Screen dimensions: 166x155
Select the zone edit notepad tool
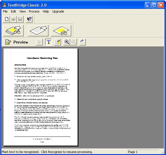coord(58,42)
